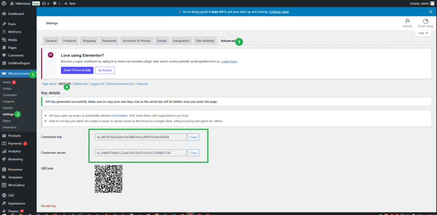Open the Legacy API section link
This screenshot has height=215, width=437.
[98, 84]
